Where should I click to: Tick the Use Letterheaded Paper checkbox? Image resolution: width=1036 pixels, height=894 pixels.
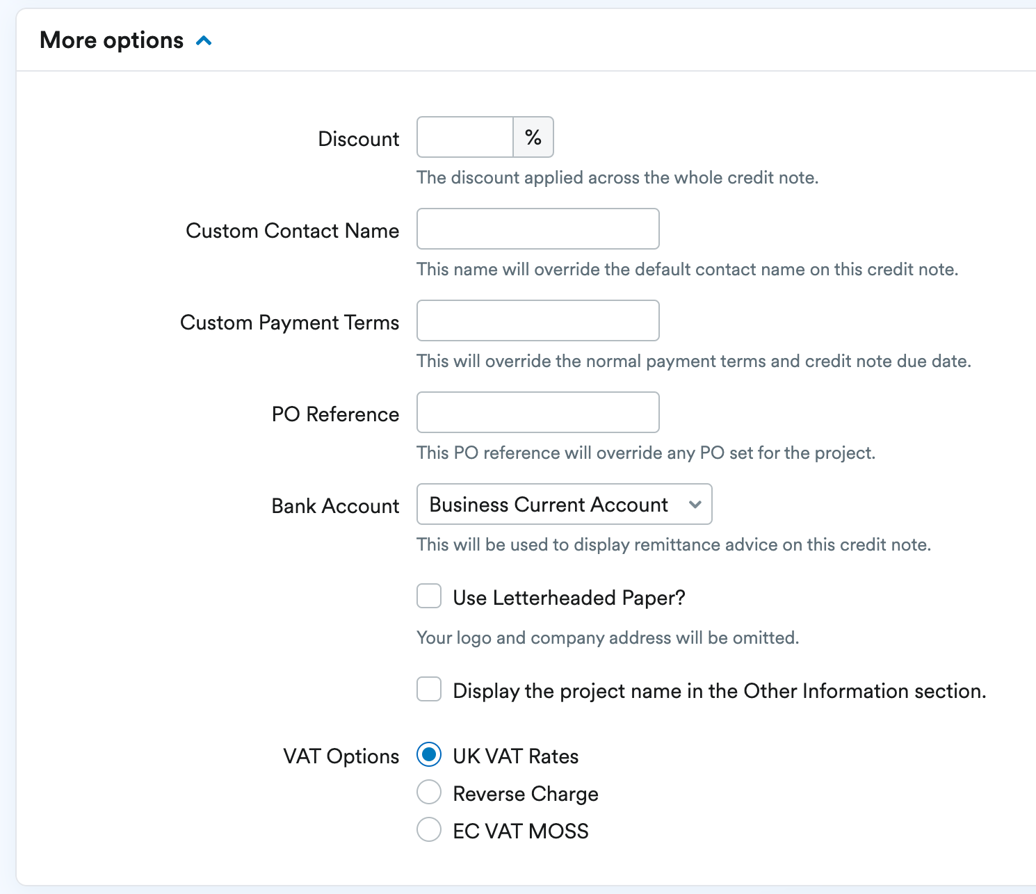[x=429, y=596]
